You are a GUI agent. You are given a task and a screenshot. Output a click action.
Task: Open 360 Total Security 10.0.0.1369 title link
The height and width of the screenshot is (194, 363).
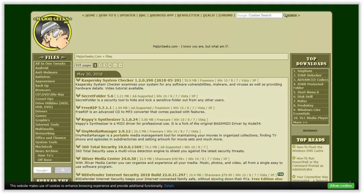click(x=111, y=147)
